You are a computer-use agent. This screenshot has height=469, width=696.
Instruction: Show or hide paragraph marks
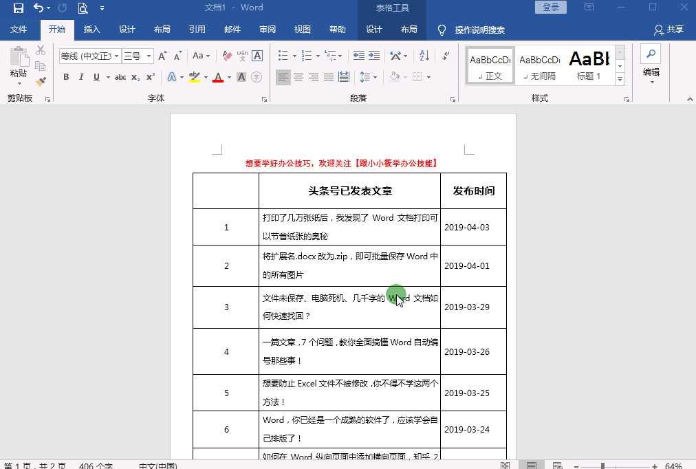(446, 56)
